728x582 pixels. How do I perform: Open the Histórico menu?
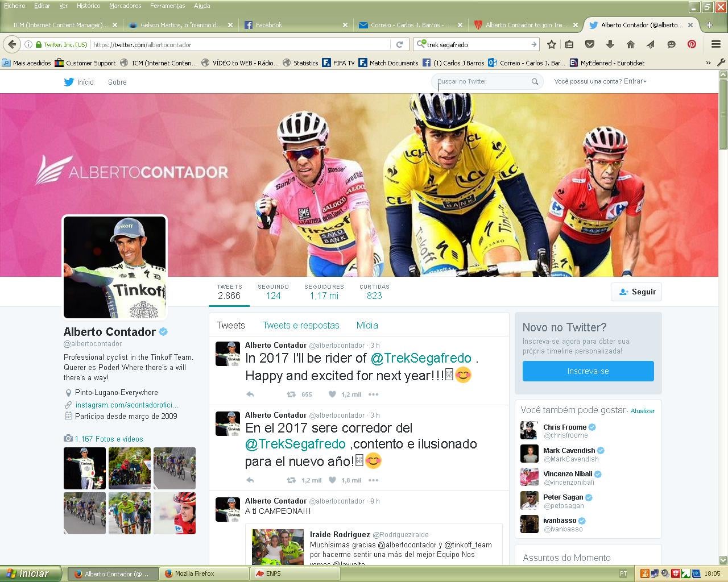click(88, 6)
